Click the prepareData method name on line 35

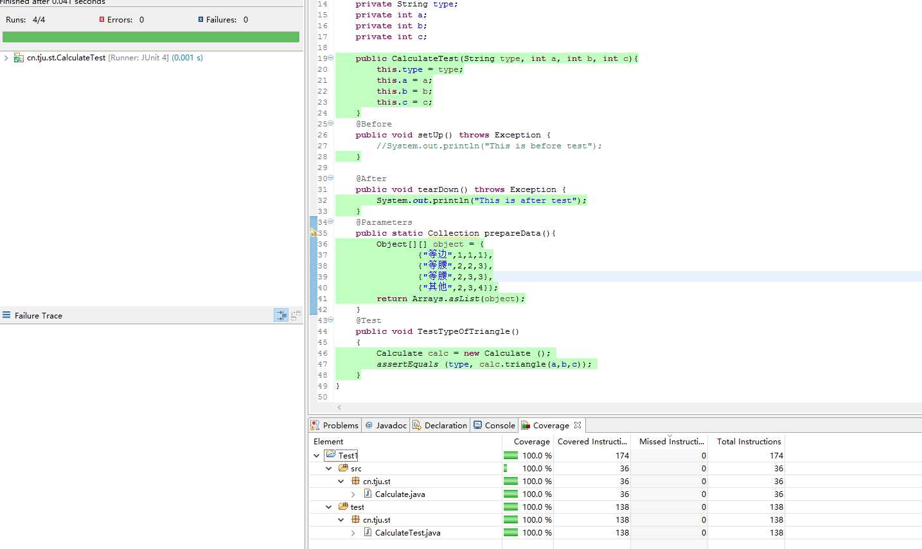pos(512,233)
